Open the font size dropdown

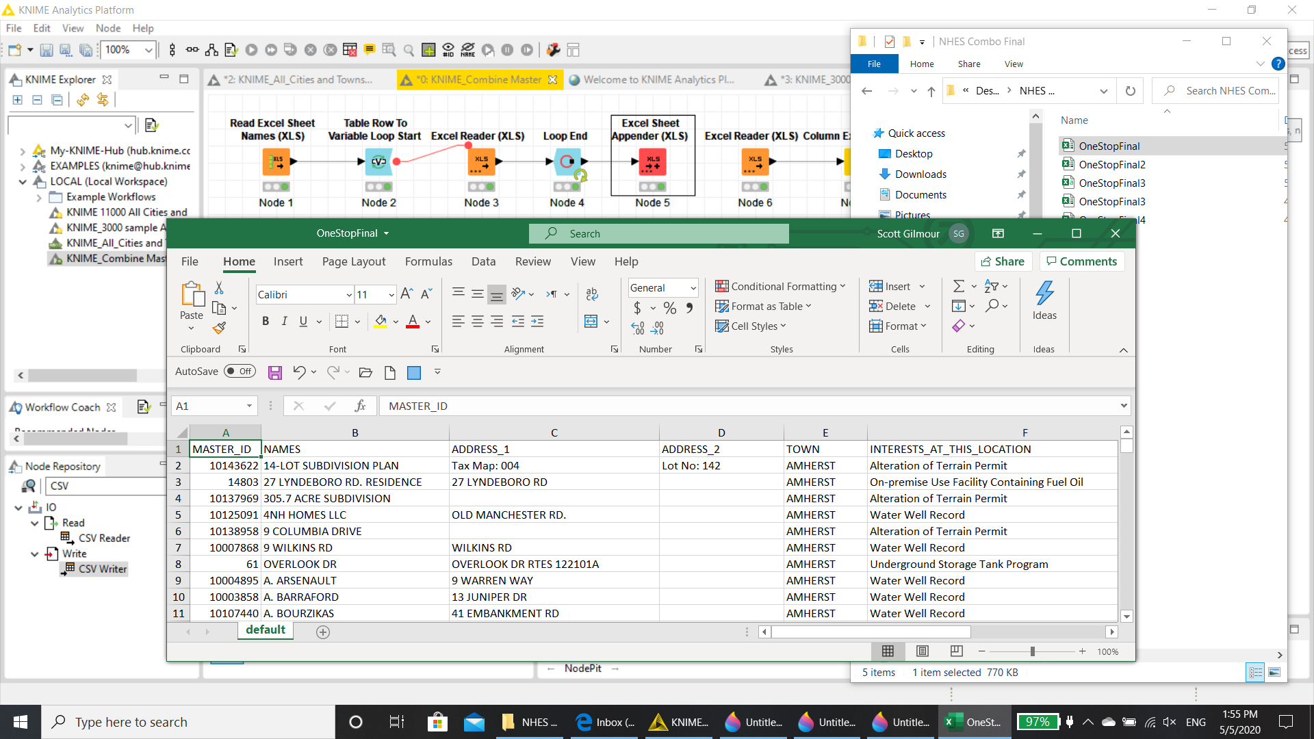[391, 295]
